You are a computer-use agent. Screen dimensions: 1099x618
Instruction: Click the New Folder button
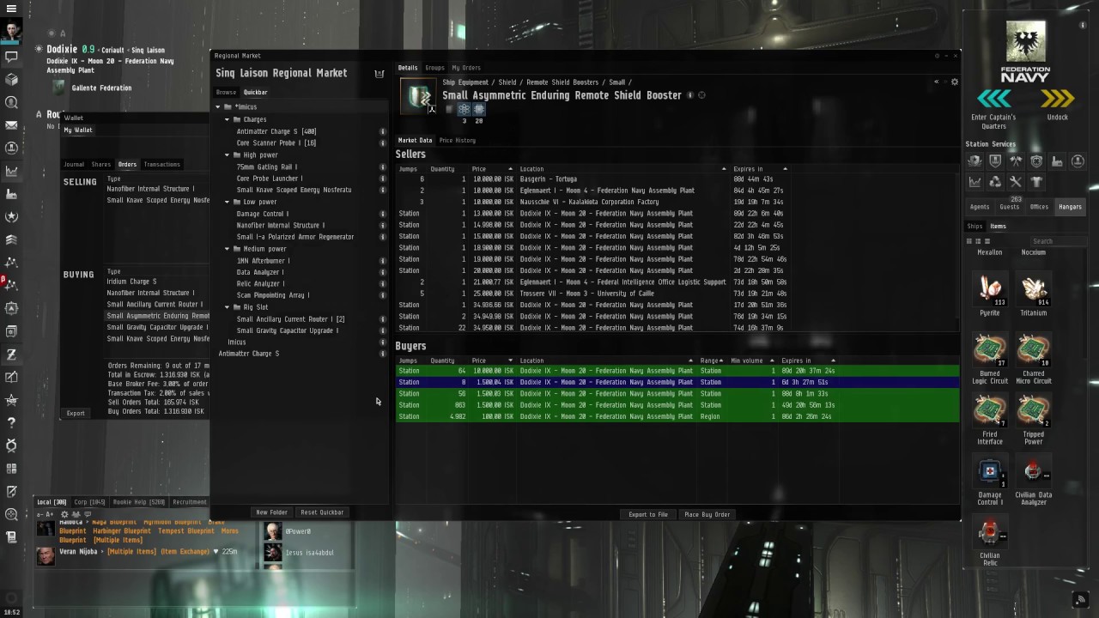[271, 512]
